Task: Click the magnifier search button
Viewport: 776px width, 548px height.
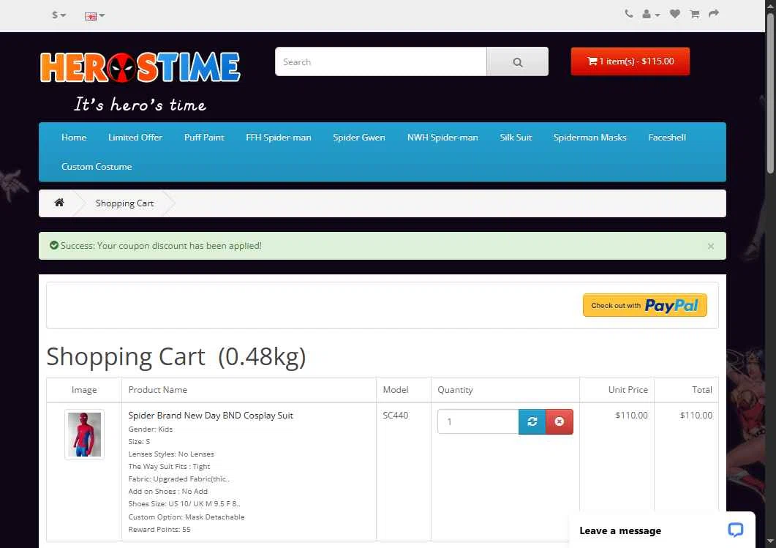Action: [x=517, y=61]
